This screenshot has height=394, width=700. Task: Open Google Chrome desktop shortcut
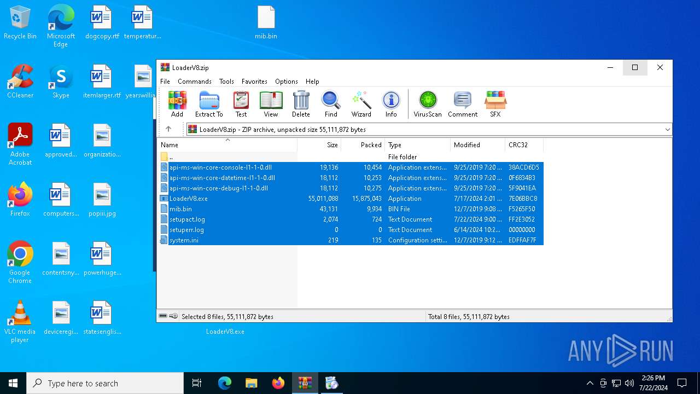(x=20, y=262)
